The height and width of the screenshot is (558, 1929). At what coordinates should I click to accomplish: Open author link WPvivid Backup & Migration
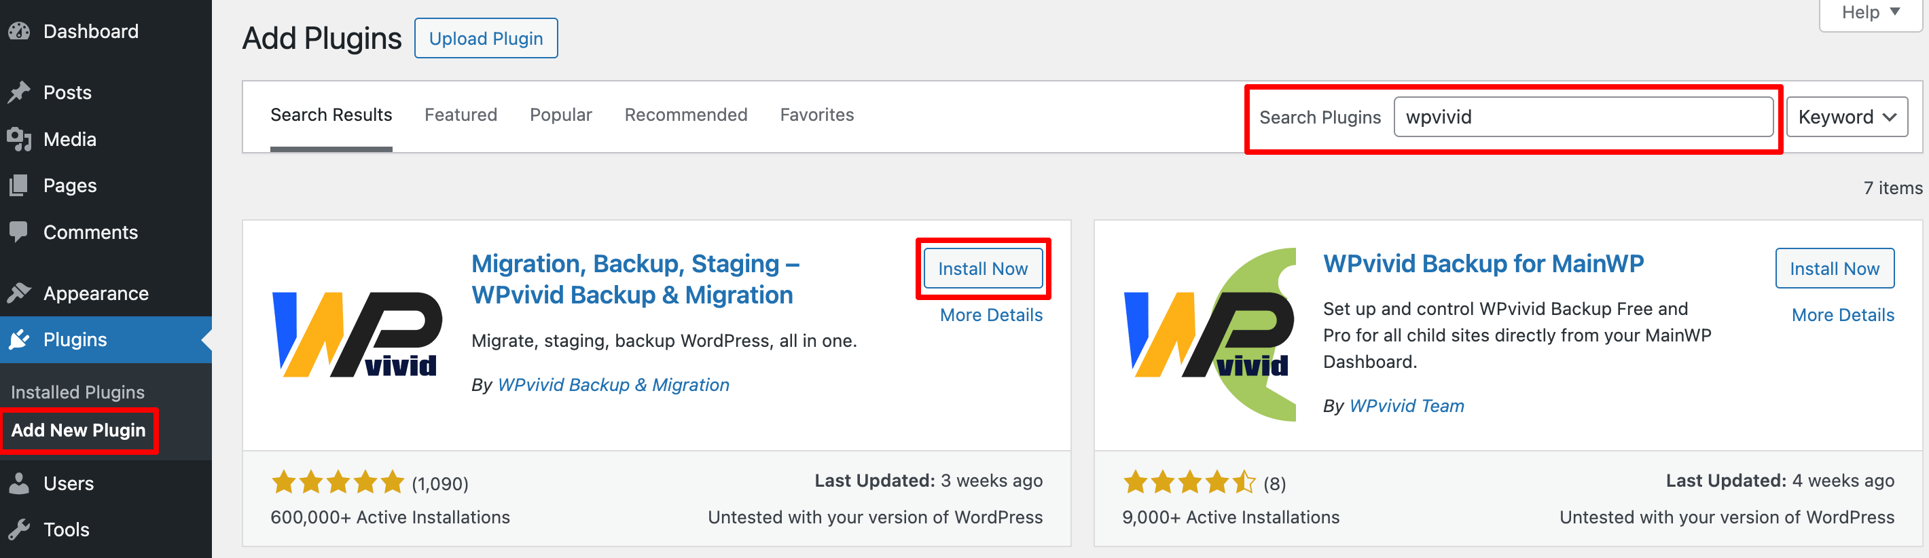[x=613, y=384]
